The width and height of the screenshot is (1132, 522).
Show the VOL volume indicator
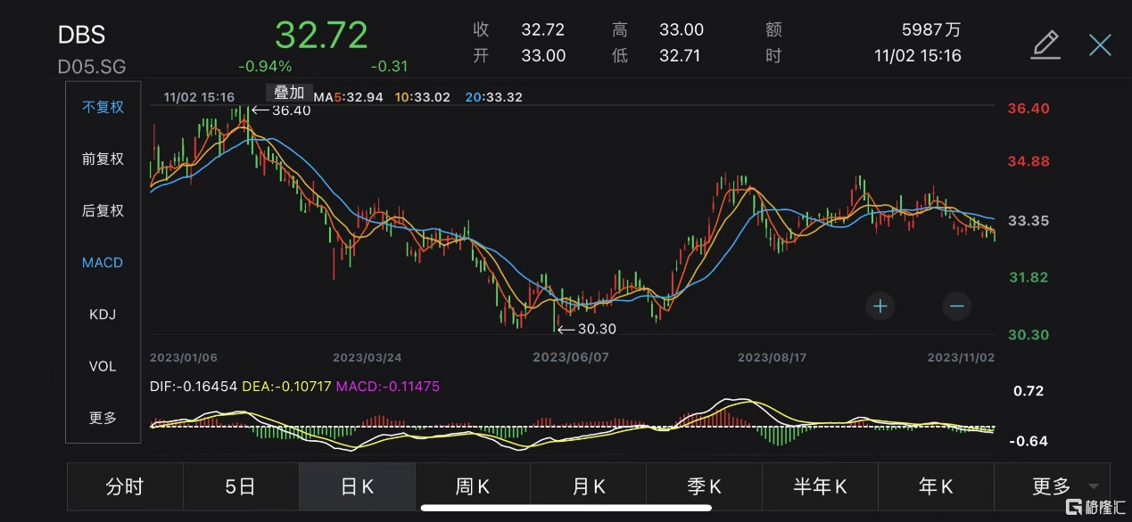(x=103, y=366)
